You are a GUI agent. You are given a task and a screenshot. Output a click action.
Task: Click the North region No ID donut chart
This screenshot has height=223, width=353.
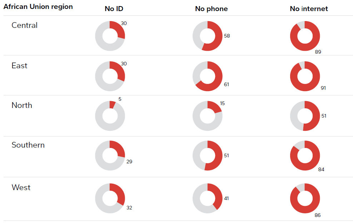click(x=110, y=116)
